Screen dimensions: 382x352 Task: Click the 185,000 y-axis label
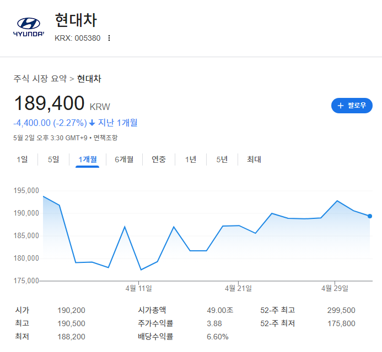(x=26, y=235)
